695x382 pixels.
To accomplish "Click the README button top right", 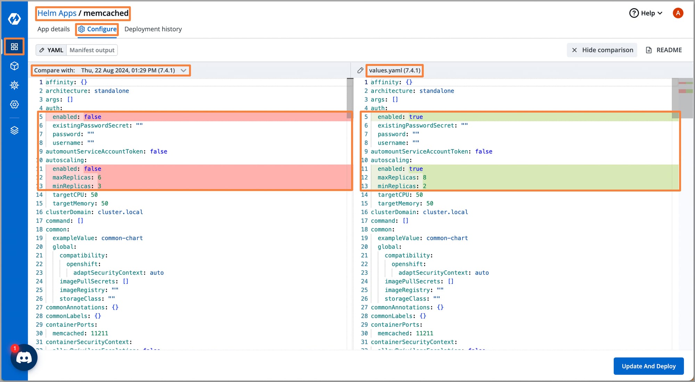I will click(x=665, y=49).
